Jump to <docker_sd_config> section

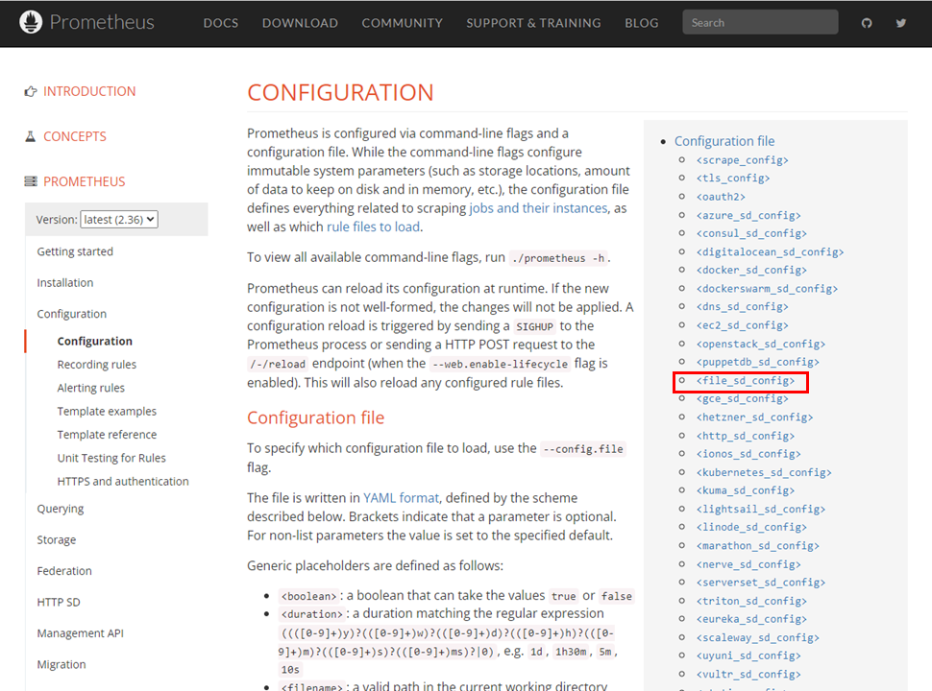pos(751,270)
